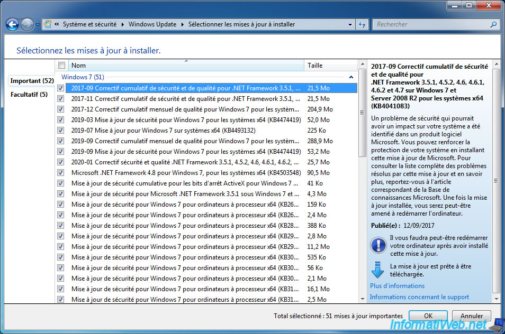Sort the list by Nom column

[186, 66]
